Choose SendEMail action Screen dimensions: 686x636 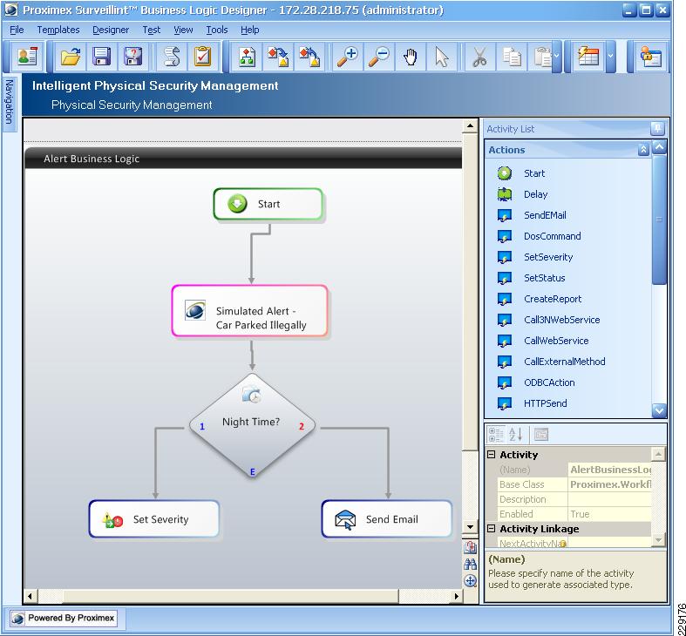[x=545, y=215]
